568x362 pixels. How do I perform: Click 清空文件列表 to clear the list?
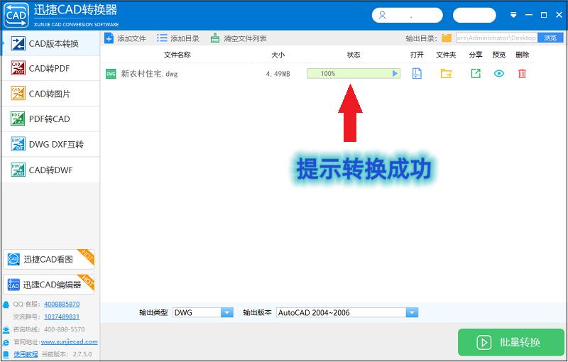pos(239,38)
